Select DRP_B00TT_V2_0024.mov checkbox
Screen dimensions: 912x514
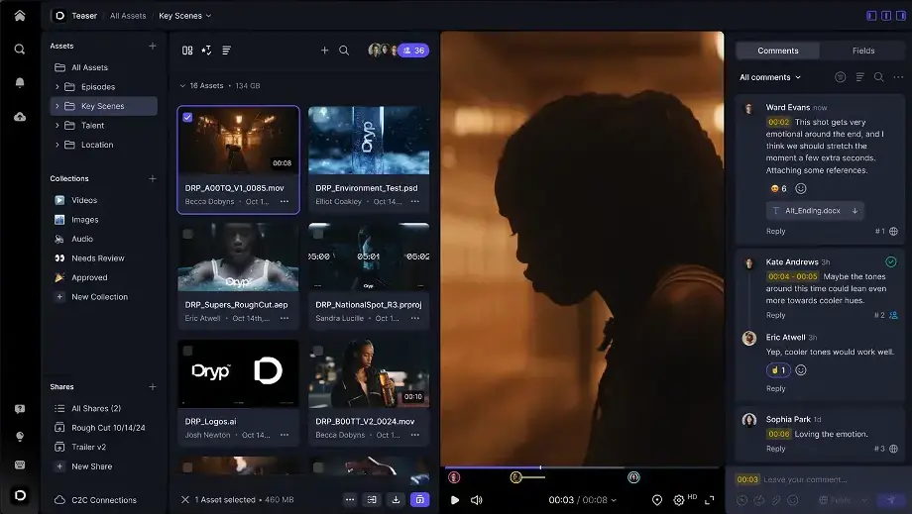[318, 351]
